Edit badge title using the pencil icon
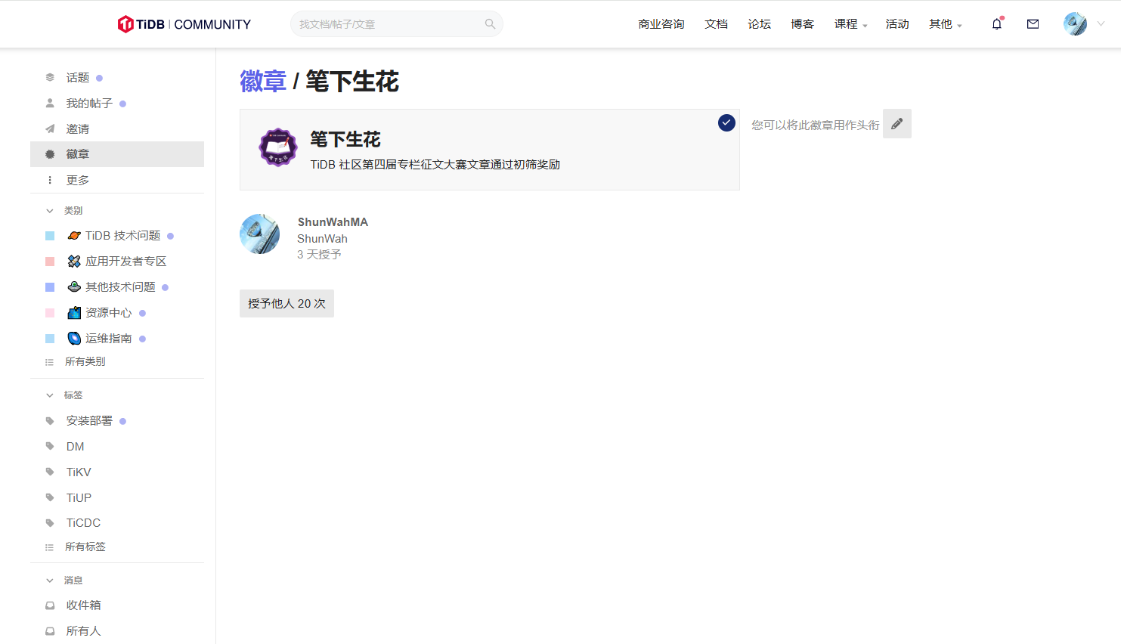The height and width of the screenshot is (644, 1121). coord(897,122)
